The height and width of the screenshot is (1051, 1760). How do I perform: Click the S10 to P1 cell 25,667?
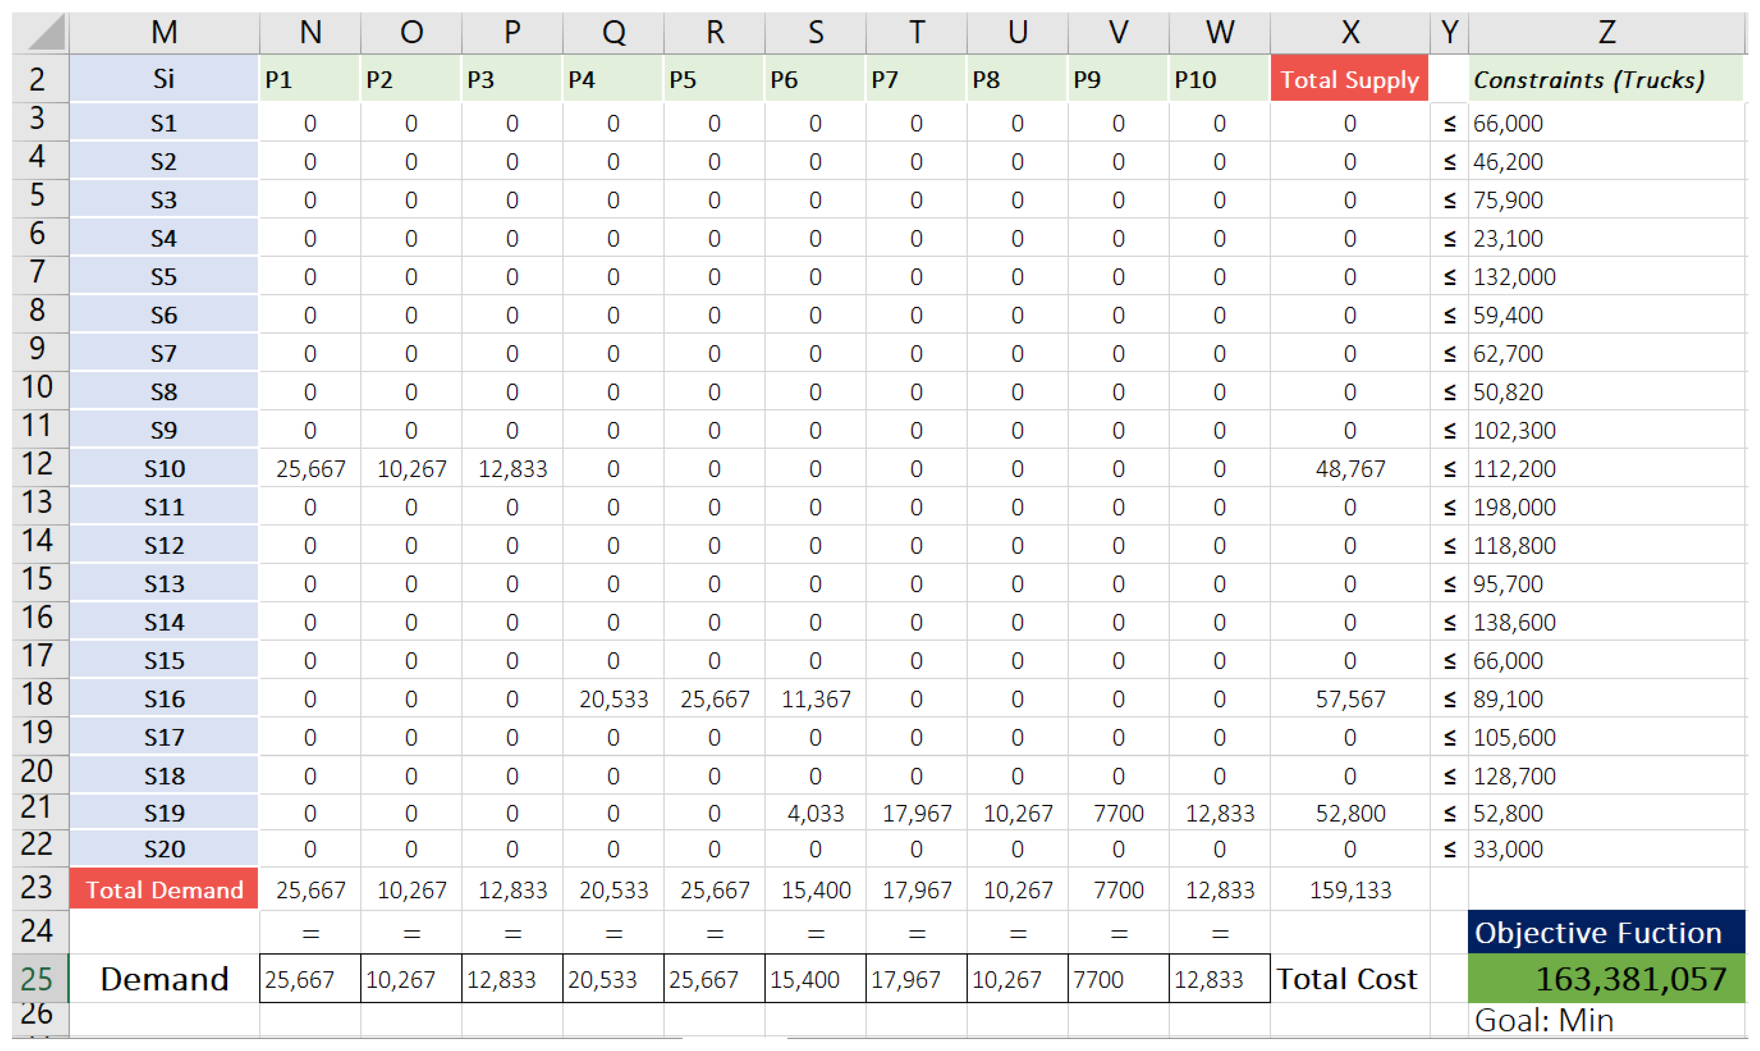[310, 469]
